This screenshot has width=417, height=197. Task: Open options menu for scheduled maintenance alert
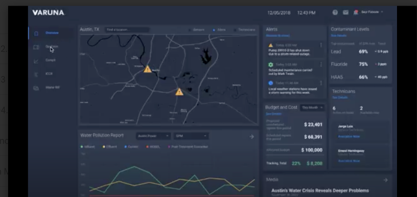321,64
